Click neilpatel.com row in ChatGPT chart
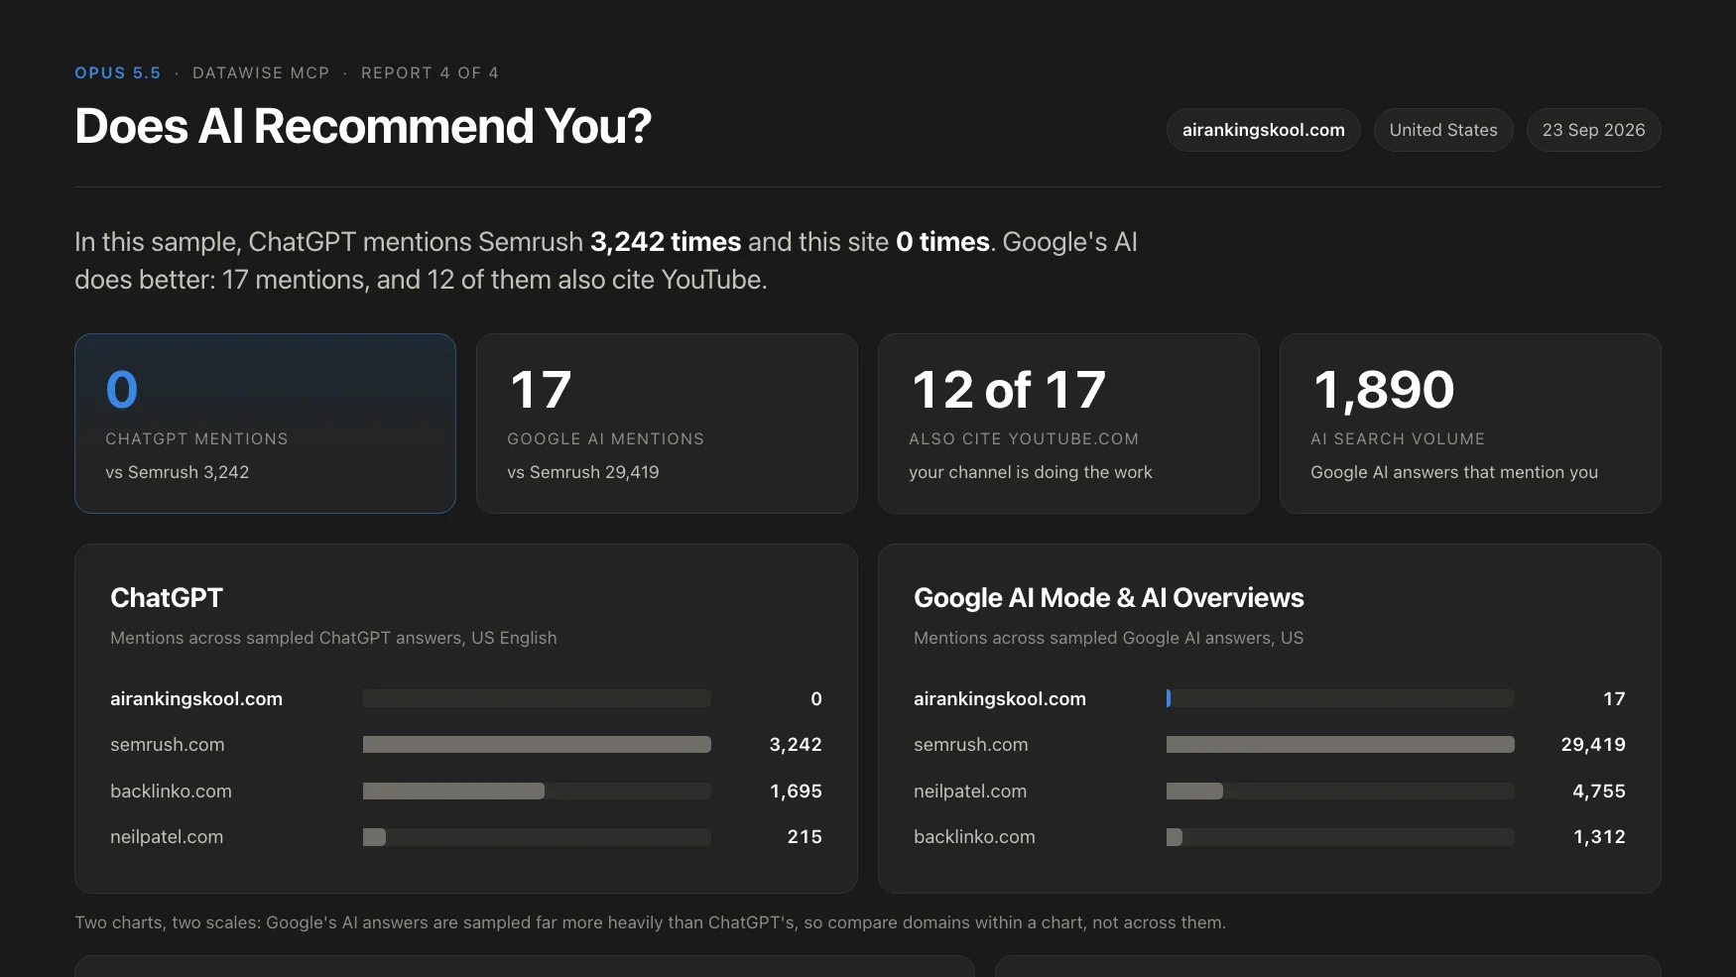 click(466, 836)
